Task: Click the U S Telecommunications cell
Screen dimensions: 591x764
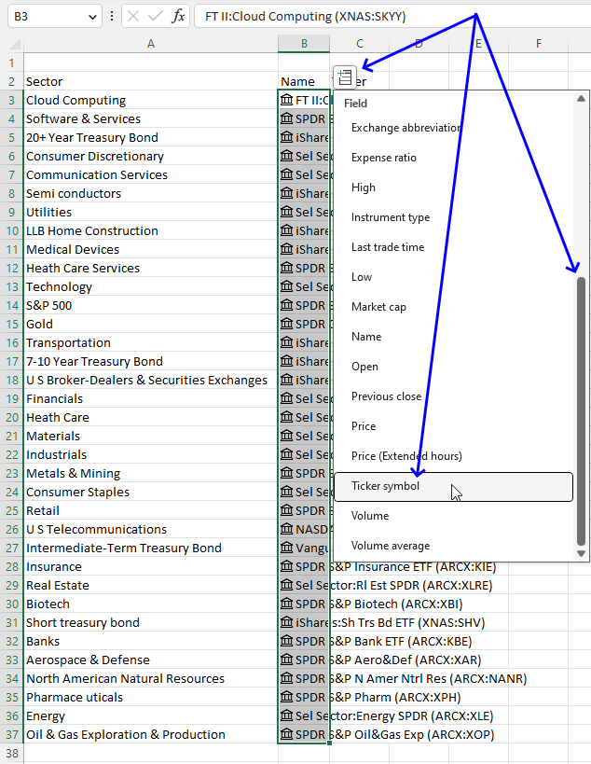Action: click(x=150, y=529)
